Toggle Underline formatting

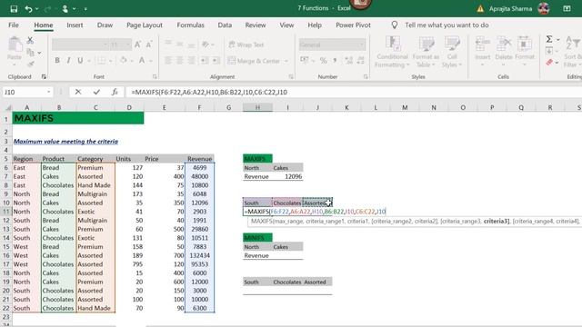point(80,61)
